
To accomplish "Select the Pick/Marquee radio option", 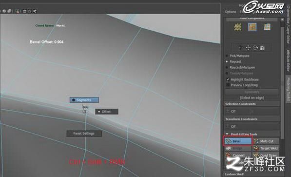I will (227, 56).
